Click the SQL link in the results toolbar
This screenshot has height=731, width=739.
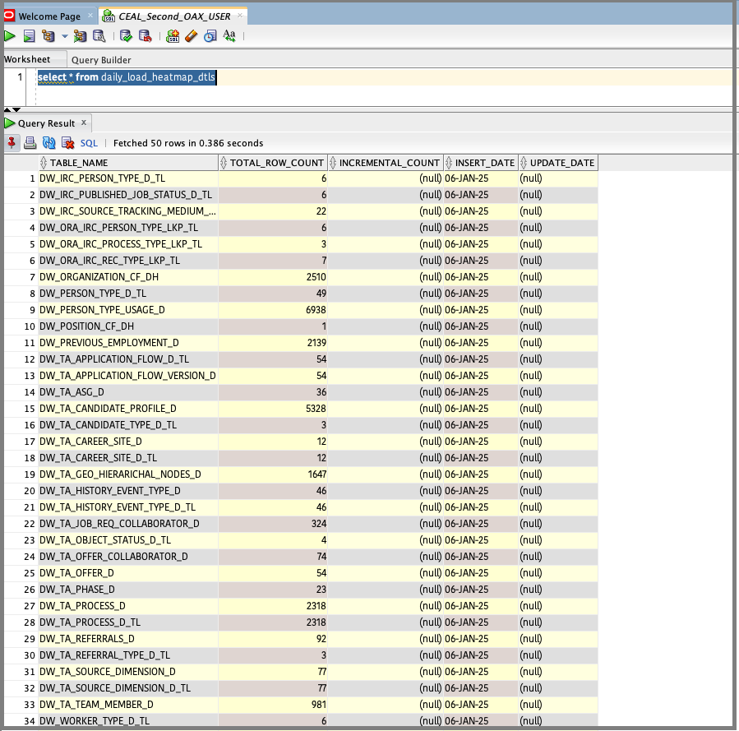pyautogui.click(x=89, y=143)
